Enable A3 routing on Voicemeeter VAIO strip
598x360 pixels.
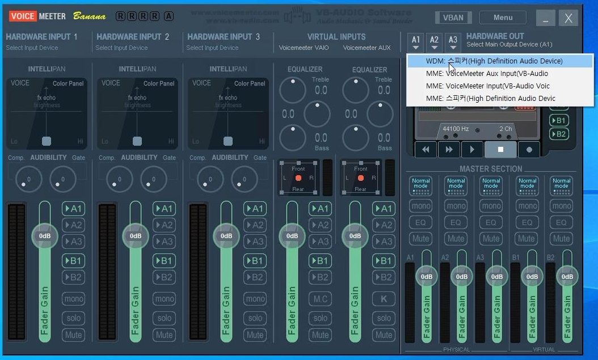coord(320,241)
